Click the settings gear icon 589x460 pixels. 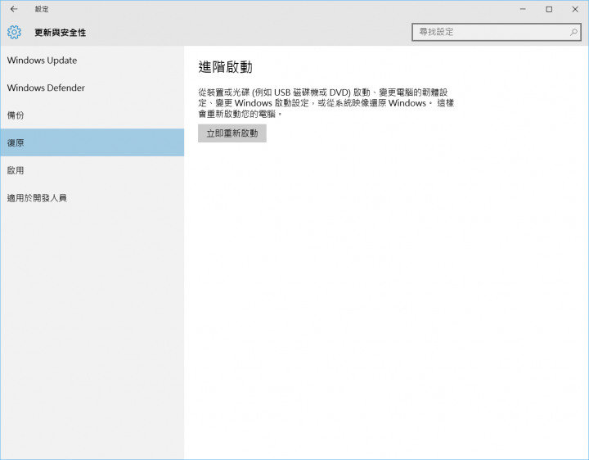click(x=14, y=32)
